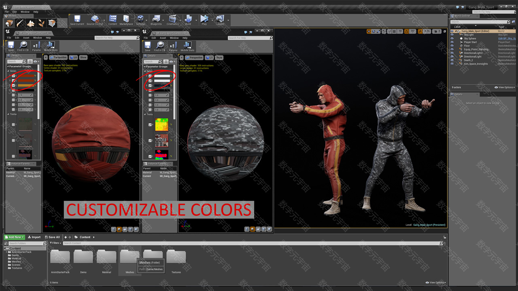
Task: Click Save in right Camou material editor
Action: click(x=148, y=46)
